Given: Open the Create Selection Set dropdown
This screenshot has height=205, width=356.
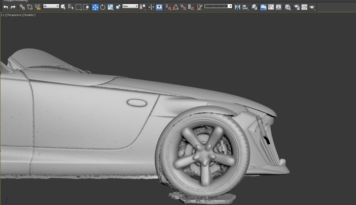Looking at the screenshot, I should click(x=218, y=6).
